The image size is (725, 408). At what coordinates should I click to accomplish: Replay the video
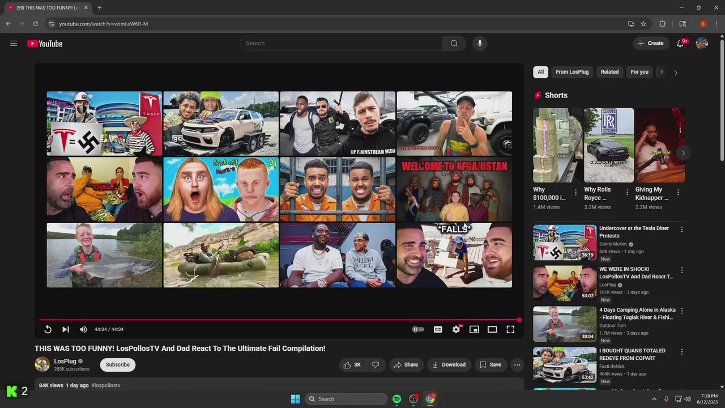tap(48, 329)
